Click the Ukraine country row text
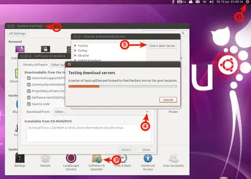251x179 pixels. [83, 55]
